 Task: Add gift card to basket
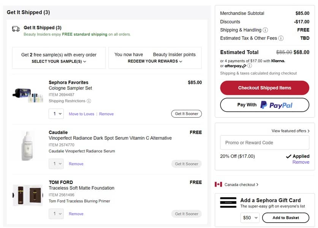tap(285, 218)
